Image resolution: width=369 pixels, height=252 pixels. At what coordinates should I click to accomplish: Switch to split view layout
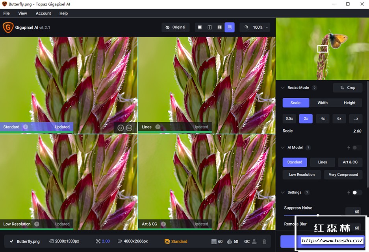(x=210, y=28)
